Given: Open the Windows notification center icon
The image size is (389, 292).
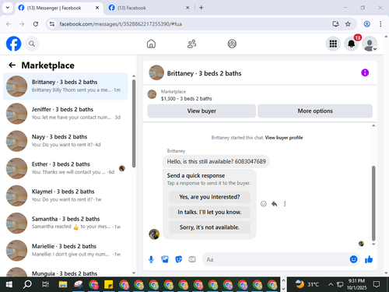Looking at the screenshot, I should pos(377,284).
